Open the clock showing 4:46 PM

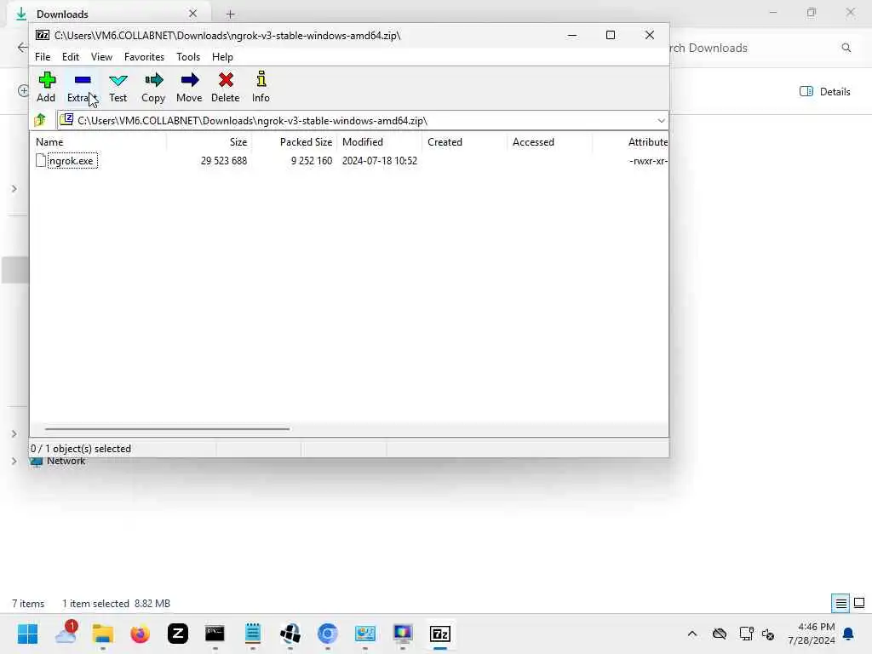pos(811,634)
